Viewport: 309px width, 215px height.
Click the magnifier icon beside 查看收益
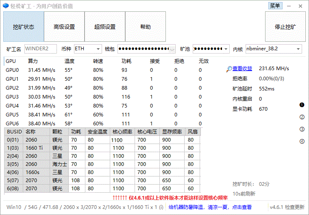tap(229, 69)
